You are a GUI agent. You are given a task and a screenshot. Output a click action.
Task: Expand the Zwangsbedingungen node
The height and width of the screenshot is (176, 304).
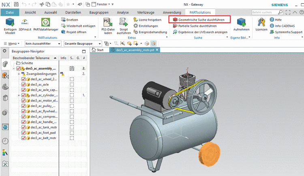19,74
